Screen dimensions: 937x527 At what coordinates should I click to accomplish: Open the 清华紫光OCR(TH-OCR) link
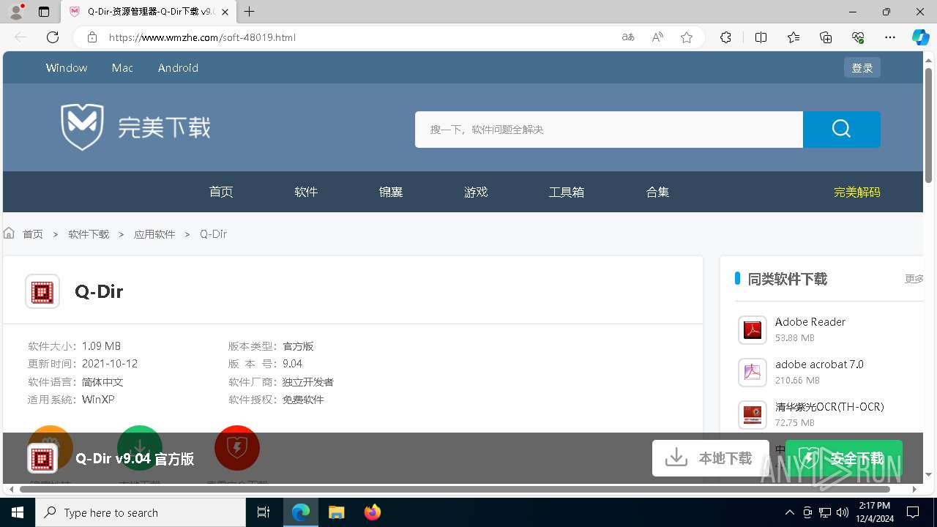pyautogui.click(x=829, y=407)
